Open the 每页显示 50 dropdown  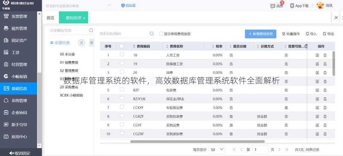pos(217,149)
